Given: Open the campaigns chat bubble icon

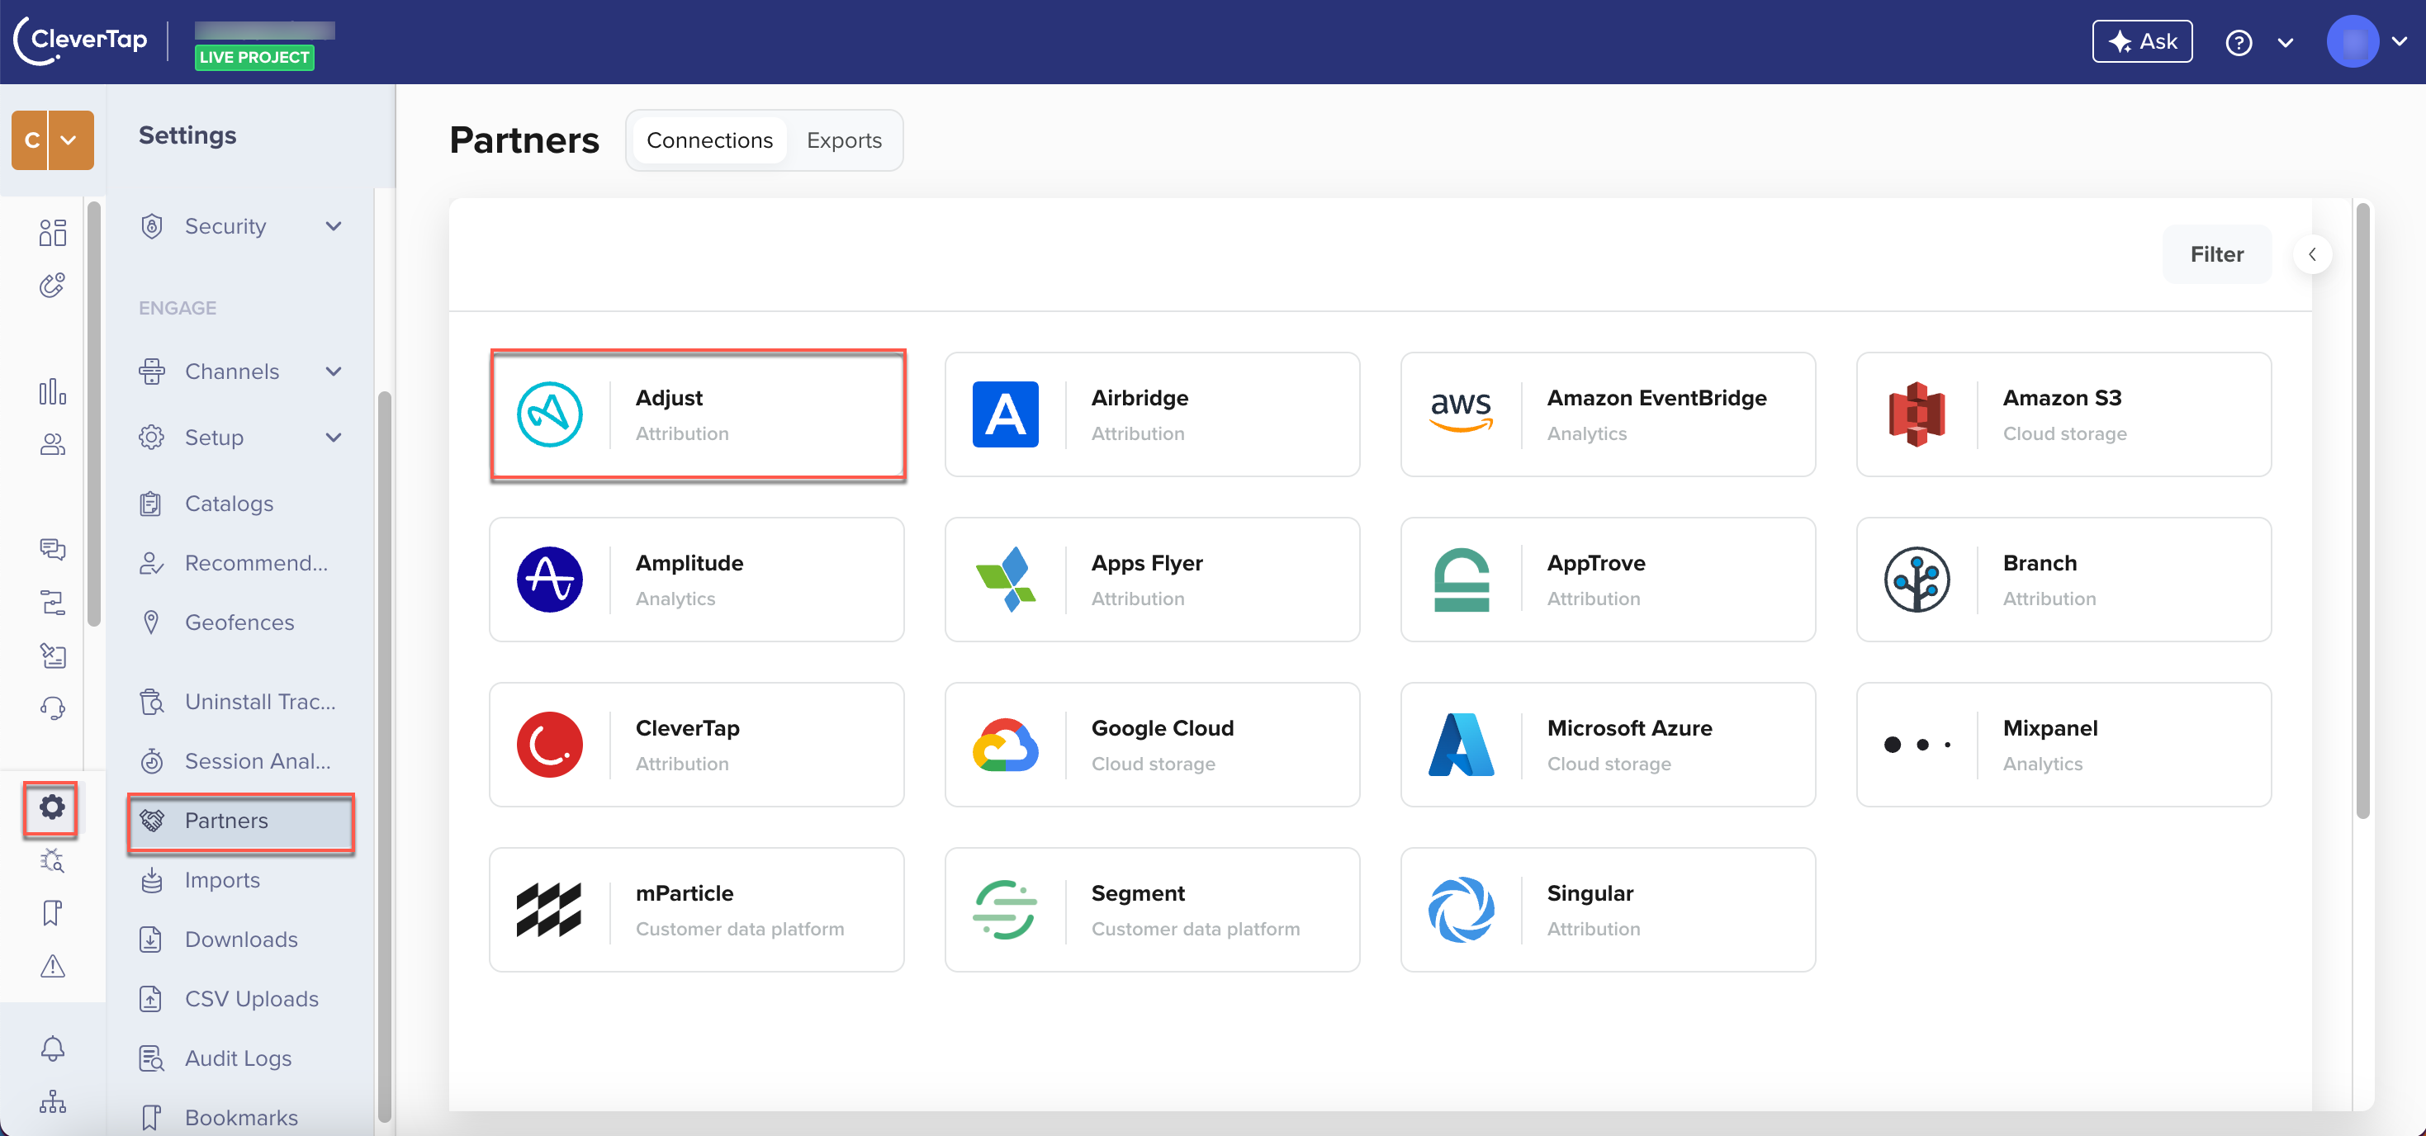Looking at the screenshot, I should click(53, 548).
